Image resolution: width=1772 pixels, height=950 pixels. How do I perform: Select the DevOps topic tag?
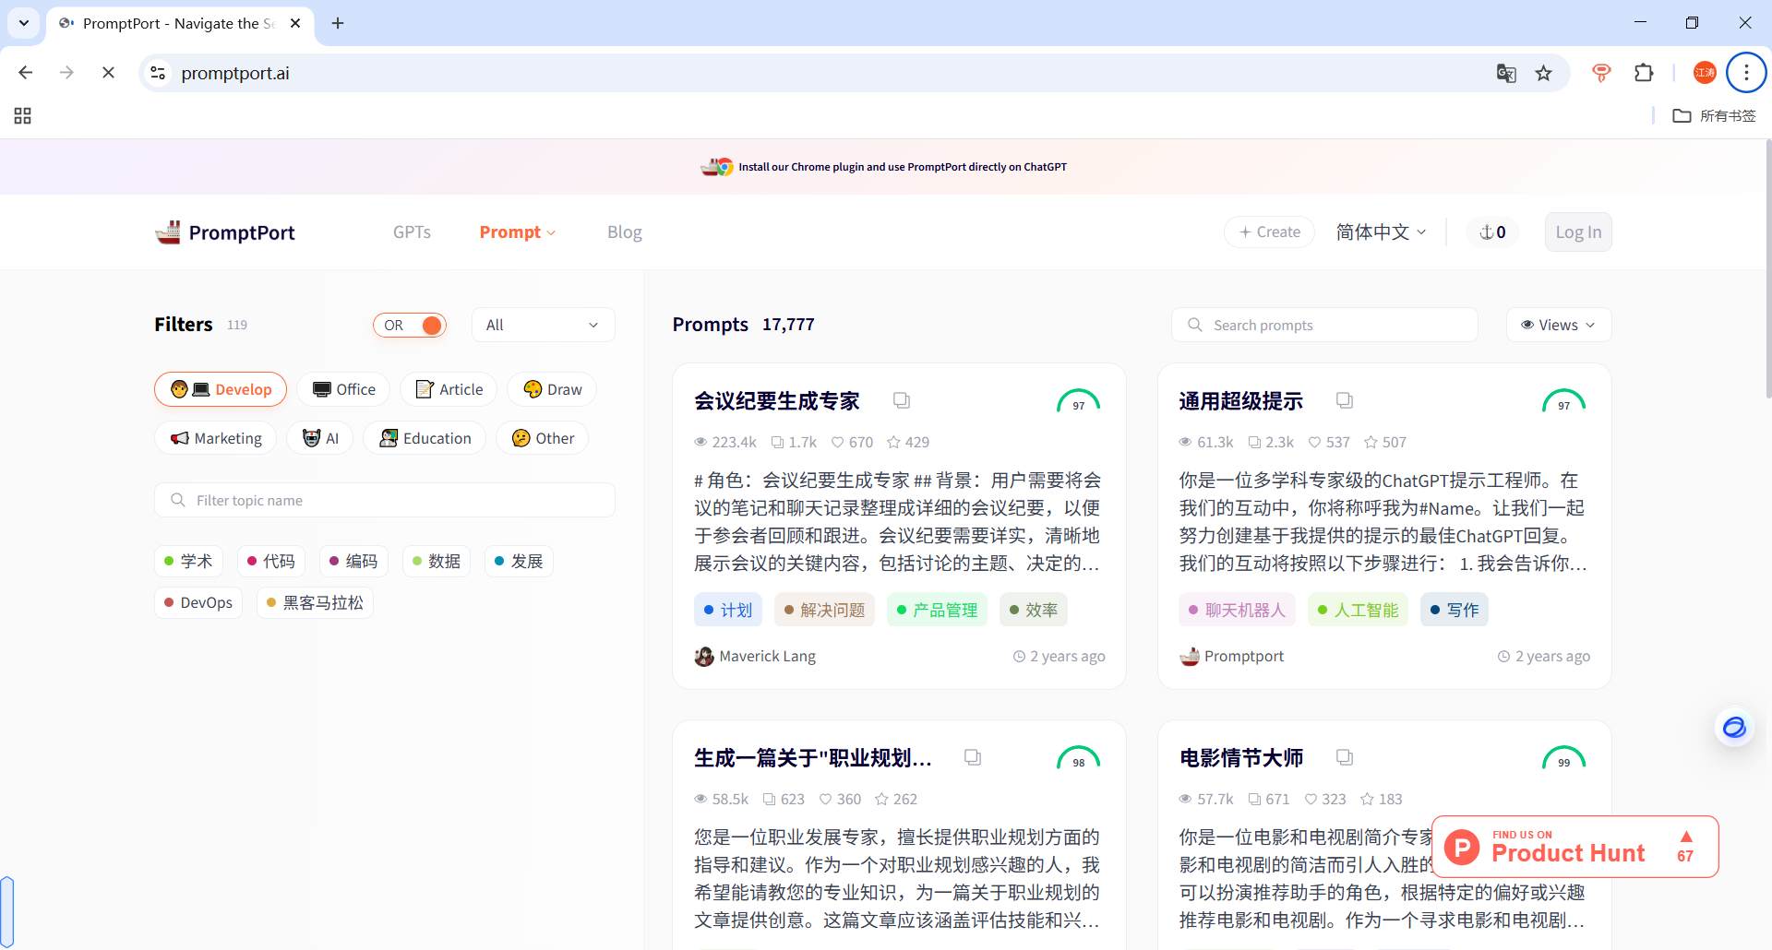click(x=198, y=602)
